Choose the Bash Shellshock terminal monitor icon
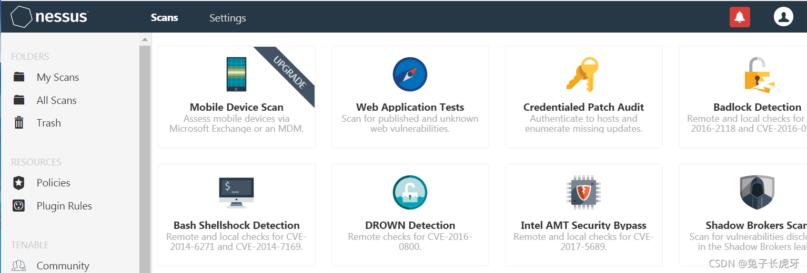The image size is (807, 273). pos(236,193)
